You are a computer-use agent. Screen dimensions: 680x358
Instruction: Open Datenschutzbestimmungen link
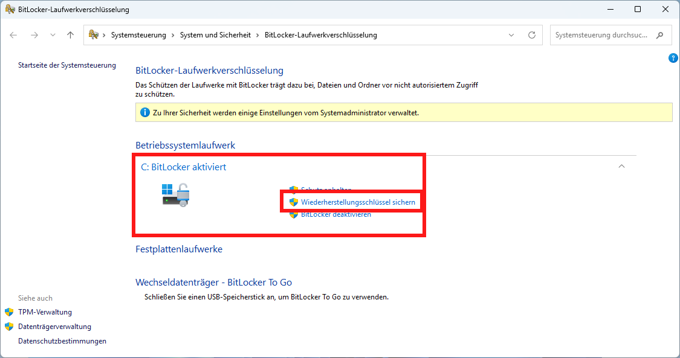62,341
